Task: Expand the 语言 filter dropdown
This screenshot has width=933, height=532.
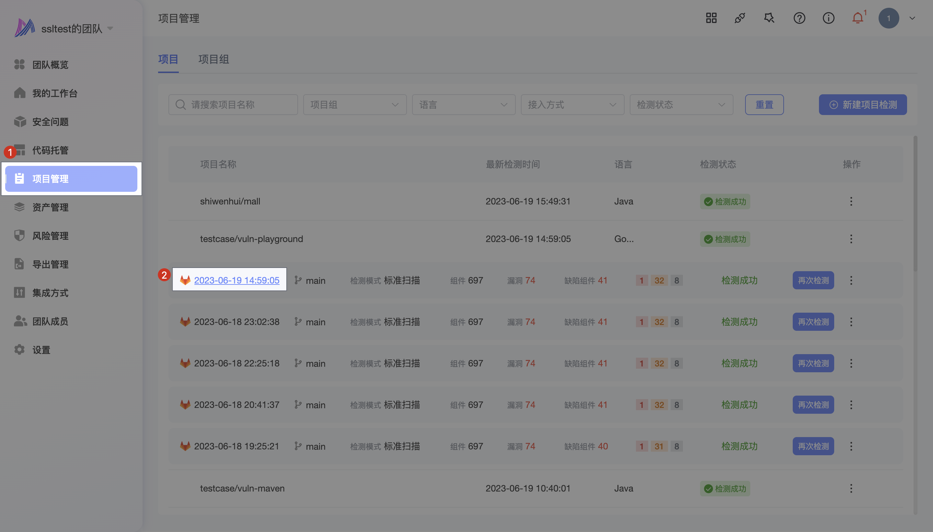Action: click(463, 105)
